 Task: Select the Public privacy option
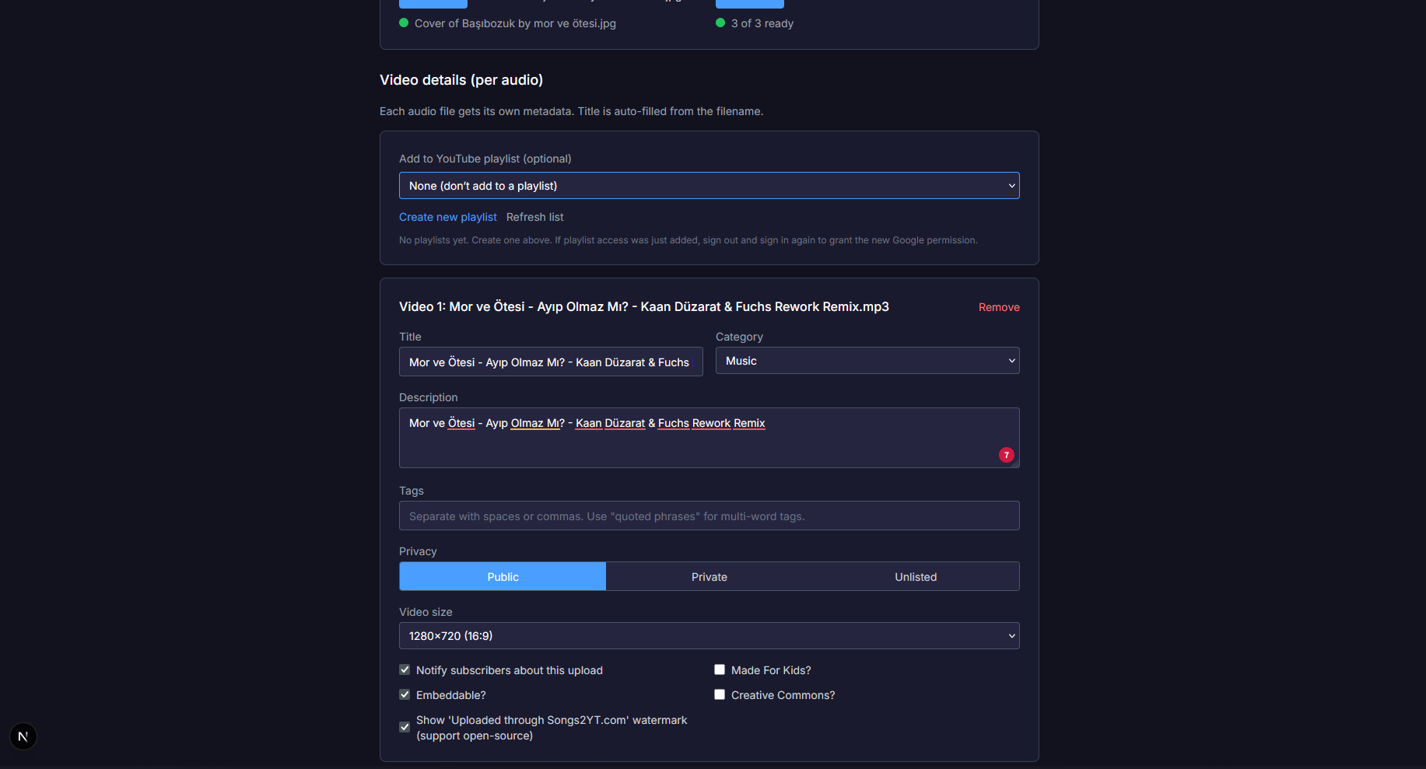(503, 577)
